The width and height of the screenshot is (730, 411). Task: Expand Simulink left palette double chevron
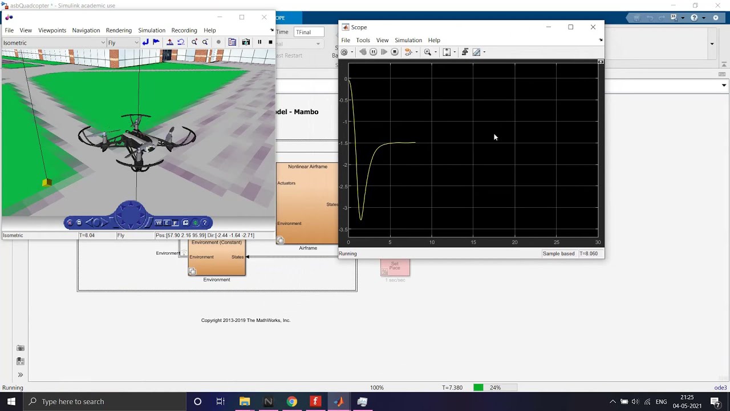pyautogui.click(x=21, y=375)
